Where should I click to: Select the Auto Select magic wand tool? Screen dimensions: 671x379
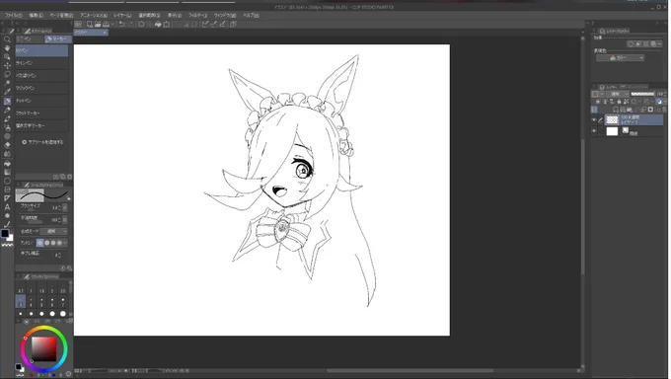[x=7, y=83]
